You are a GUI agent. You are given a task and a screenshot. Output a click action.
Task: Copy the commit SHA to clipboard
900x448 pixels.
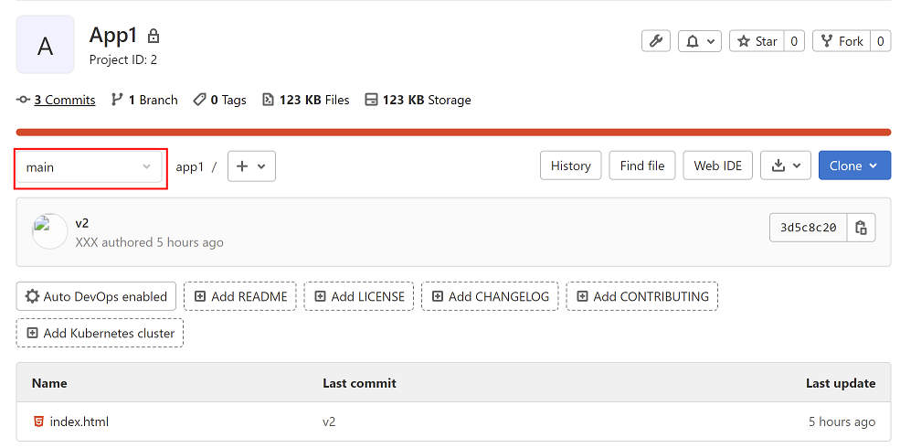pos(861,228)
